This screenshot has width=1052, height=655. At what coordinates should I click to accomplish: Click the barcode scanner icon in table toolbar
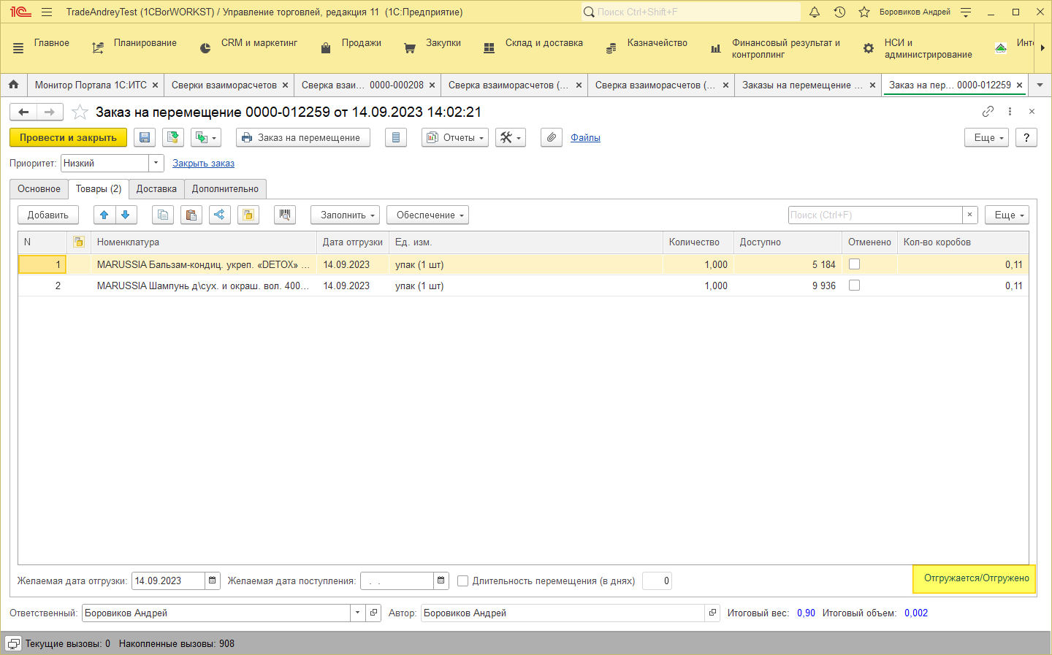tap(285, 215)
